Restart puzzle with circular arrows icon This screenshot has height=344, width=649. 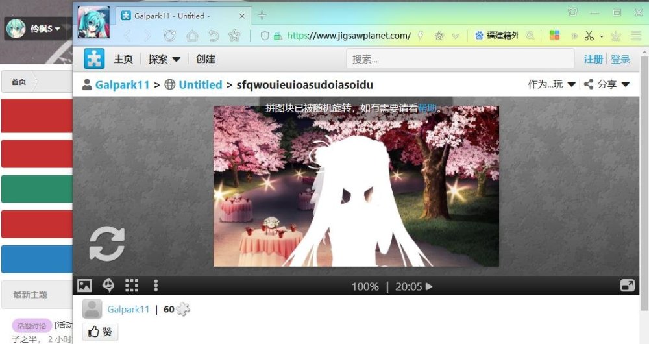pyautogui.click(x=107, y=243)
